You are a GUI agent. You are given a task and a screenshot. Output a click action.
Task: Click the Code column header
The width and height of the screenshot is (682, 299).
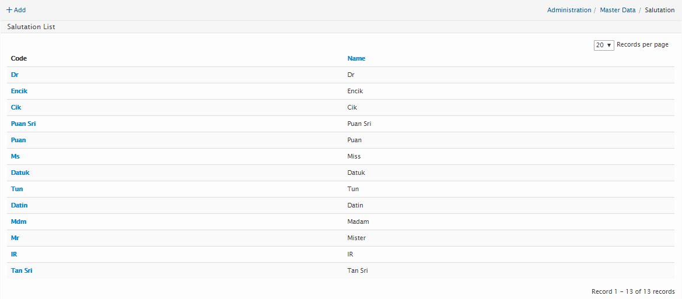tap(19, 58)
